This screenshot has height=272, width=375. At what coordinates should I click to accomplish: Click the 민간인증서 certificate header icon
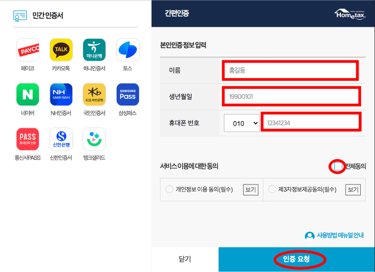20,16
